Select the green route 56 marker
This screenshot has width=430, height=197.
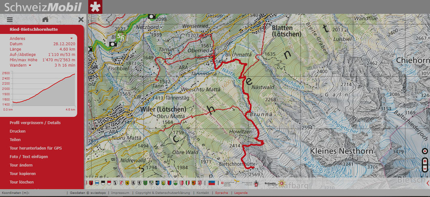click(x=120, y=36)
